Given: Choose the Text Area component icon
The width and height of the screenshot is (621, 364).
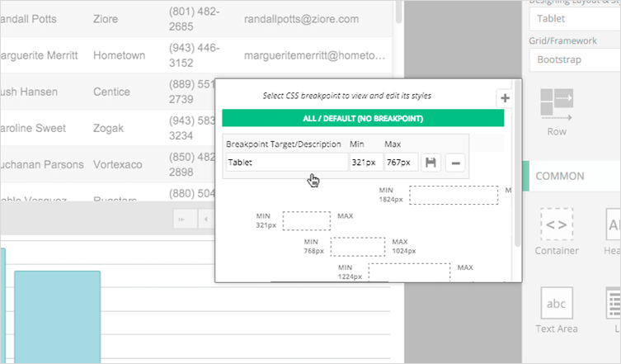Looking at the screenshot, I should click(x=557, y=303).
